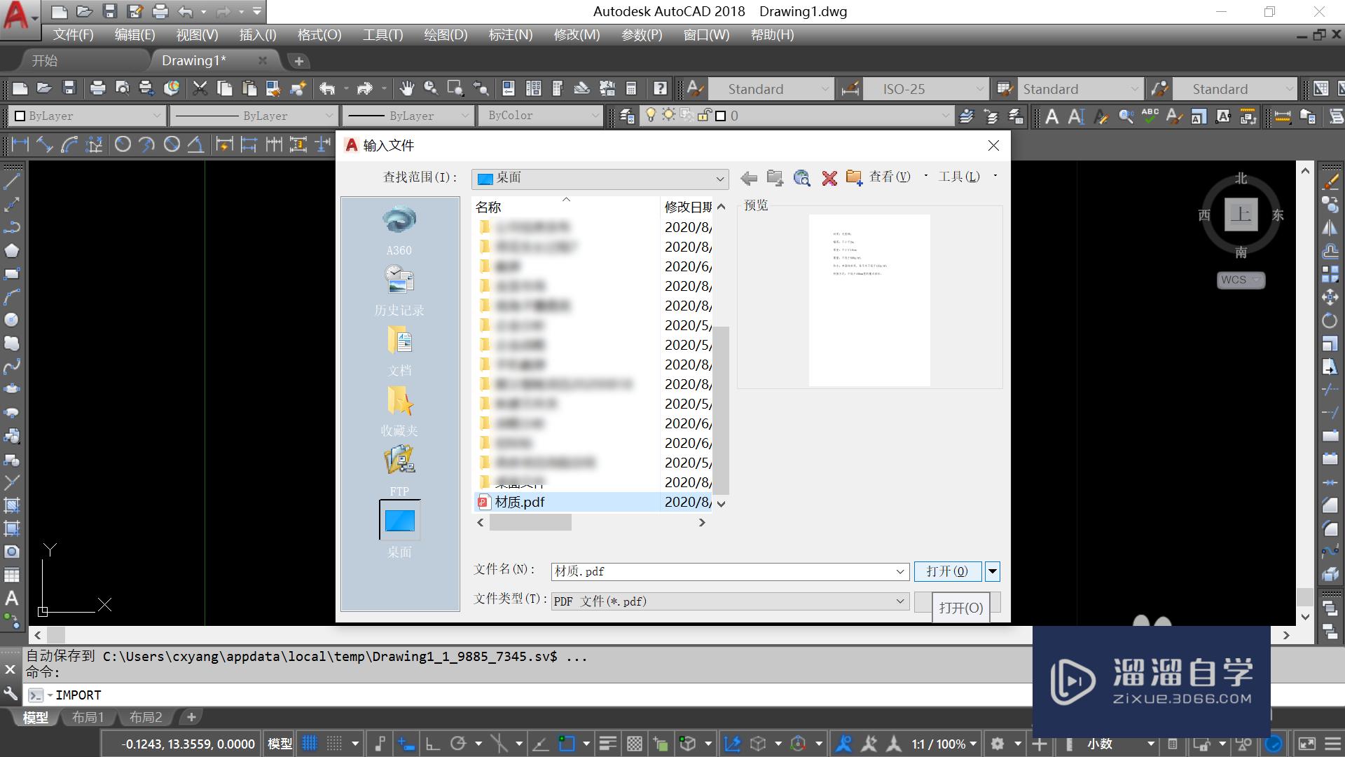Screen dimensions: 1345x757
Task: Toggle transparency display in status bar
Action: tap(635, 744)
